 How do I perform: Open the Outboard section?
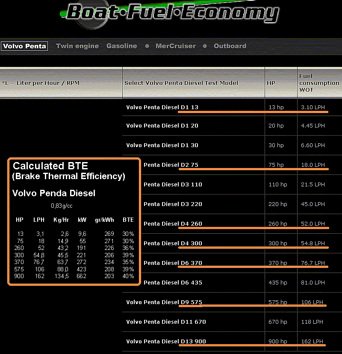click(230, 46)
